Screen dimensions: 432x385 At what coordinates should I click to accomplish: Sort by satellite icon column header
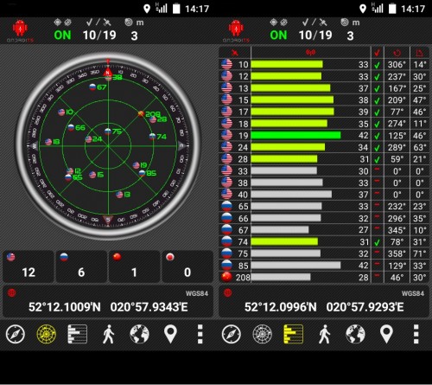pos(235,53)
